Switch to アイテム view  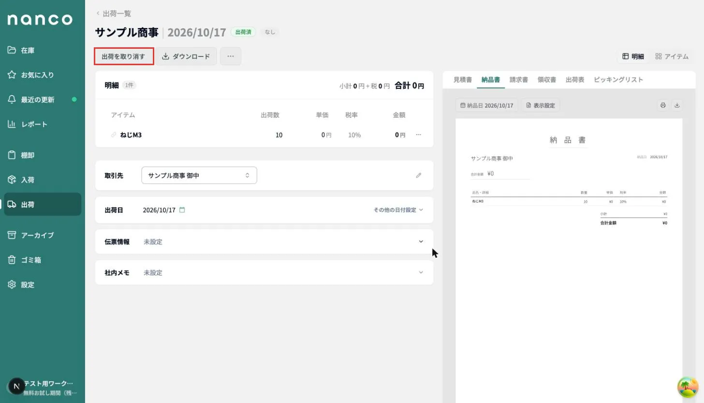672,56
